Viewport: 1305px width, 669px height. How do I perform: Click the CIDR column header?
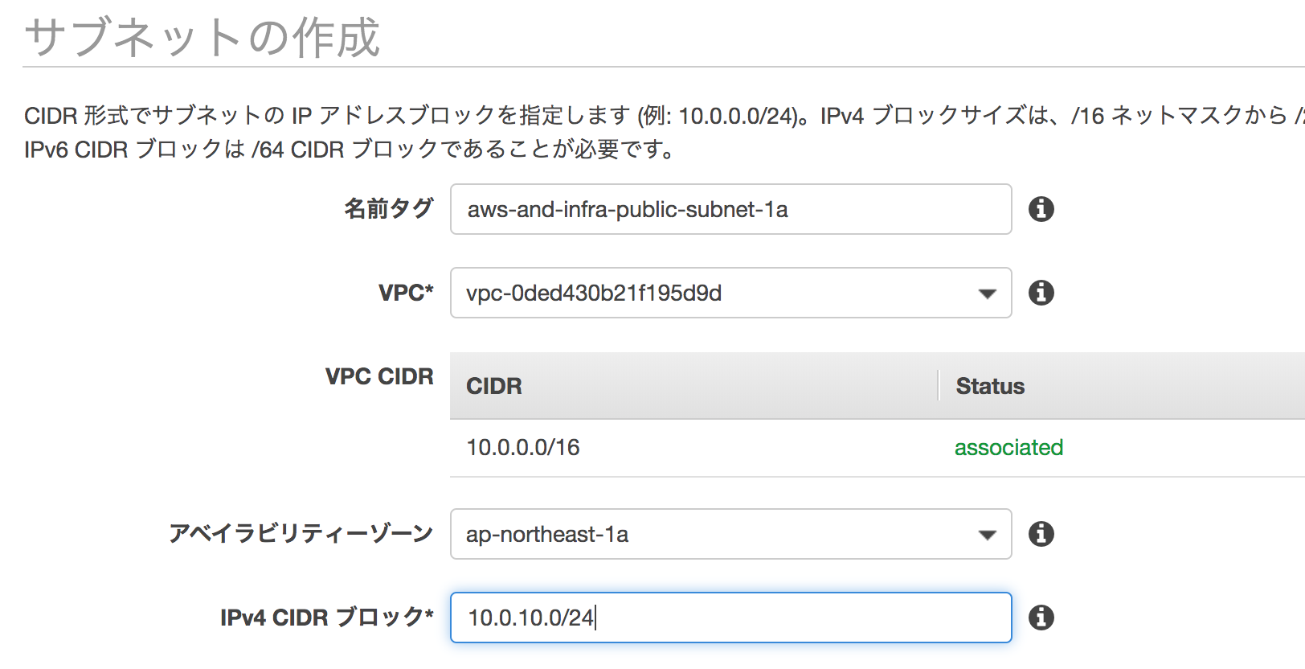[494, 386]
